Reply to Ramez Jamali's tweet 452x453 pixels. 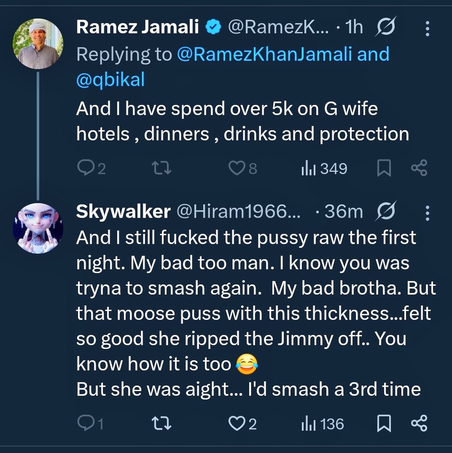click(85, 168)
